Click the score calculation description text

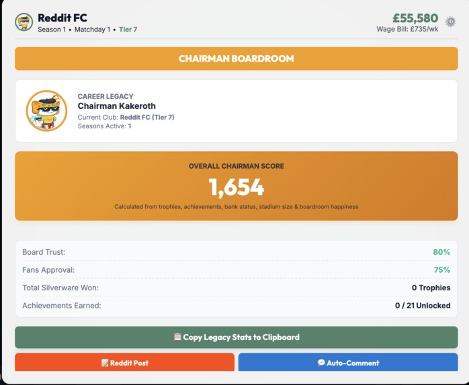(x=237, y=207)
